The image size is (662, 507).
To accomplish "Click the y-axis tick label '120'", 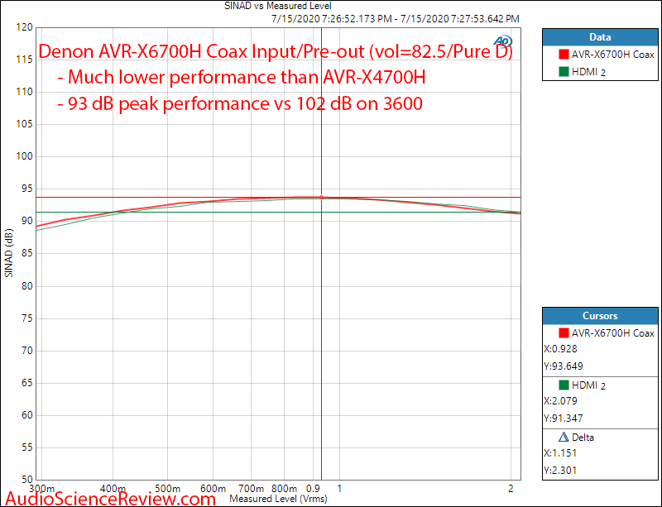I will [24, 27].
